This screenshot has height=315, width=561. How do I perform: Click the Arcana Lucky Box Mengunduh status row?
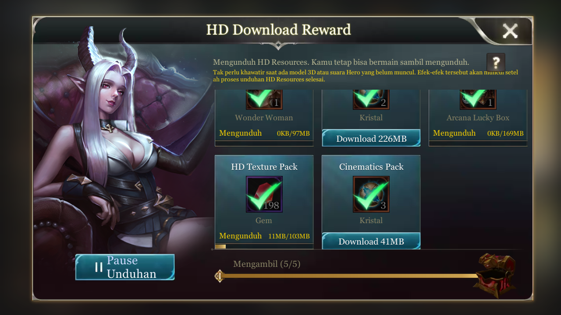[478, 133]
